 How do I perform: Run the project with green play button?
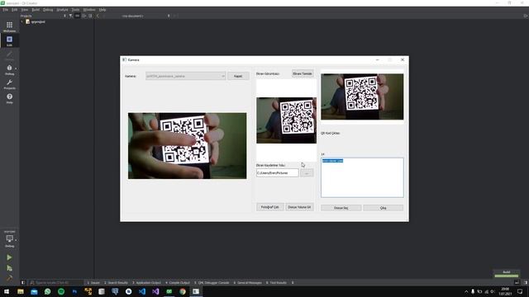coord(9,257)
